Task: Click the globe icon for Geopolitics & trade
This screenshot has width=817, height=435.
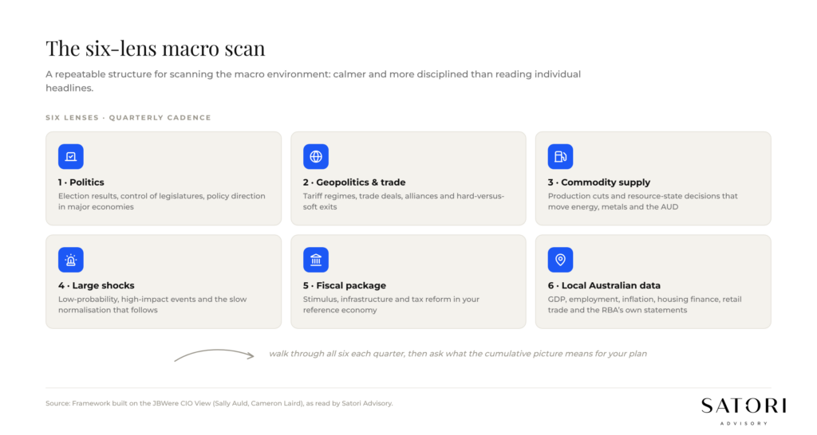Action: tap(316, 157)
